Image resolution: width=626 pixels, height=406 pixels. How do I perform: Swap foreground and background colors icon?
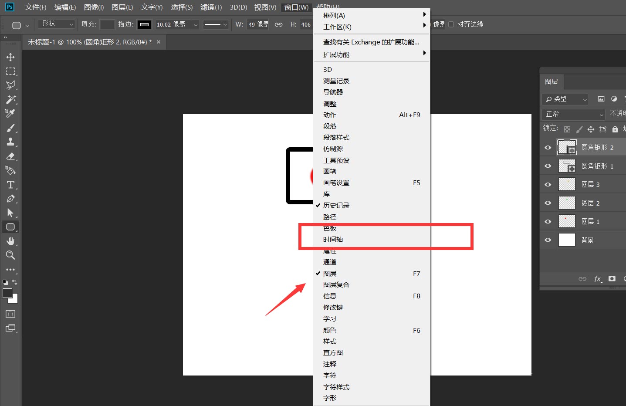[x=14, y=282]
